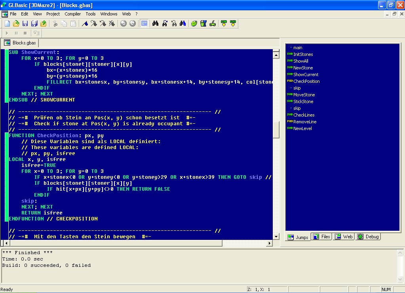Image resolution: width=405 pixels, height=293 pixels.
Task: Click the Find binoculars icon
Action: (x=156, y=23)
